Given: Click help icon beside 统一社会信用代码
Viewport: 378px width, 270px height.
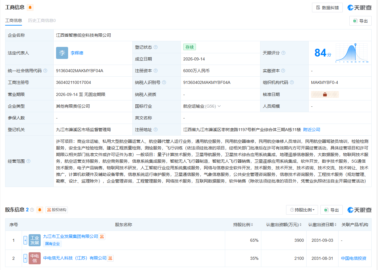Looking at the screenshot, I should point(45,71).
